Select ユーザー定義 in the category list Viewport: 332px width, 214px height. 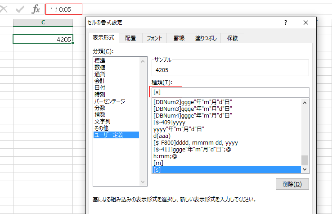pos(116,135)
